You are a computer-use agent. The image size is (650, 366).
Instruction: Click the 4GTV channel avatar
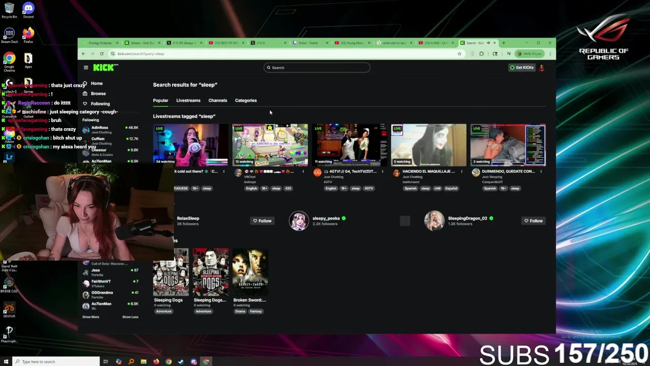[317, 173]
